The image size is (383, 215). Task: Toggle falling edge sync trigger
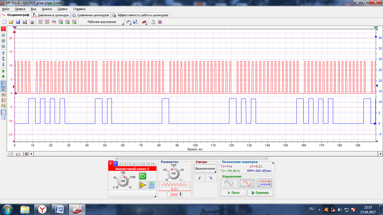pos(211,178)
